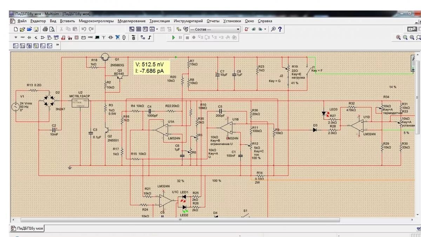Image resolution: width=421 pixels, height=237 pixels.
Task: Run the simulation green play button
Action: (173, 38)
